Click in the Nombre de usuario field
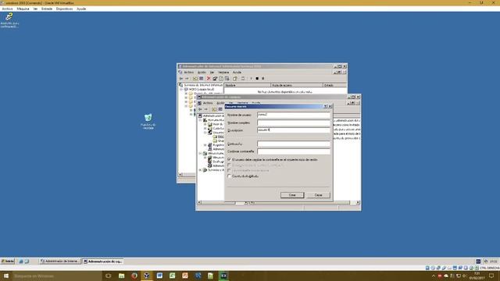This screenshot has height=281, width=500. pos(294,115)
